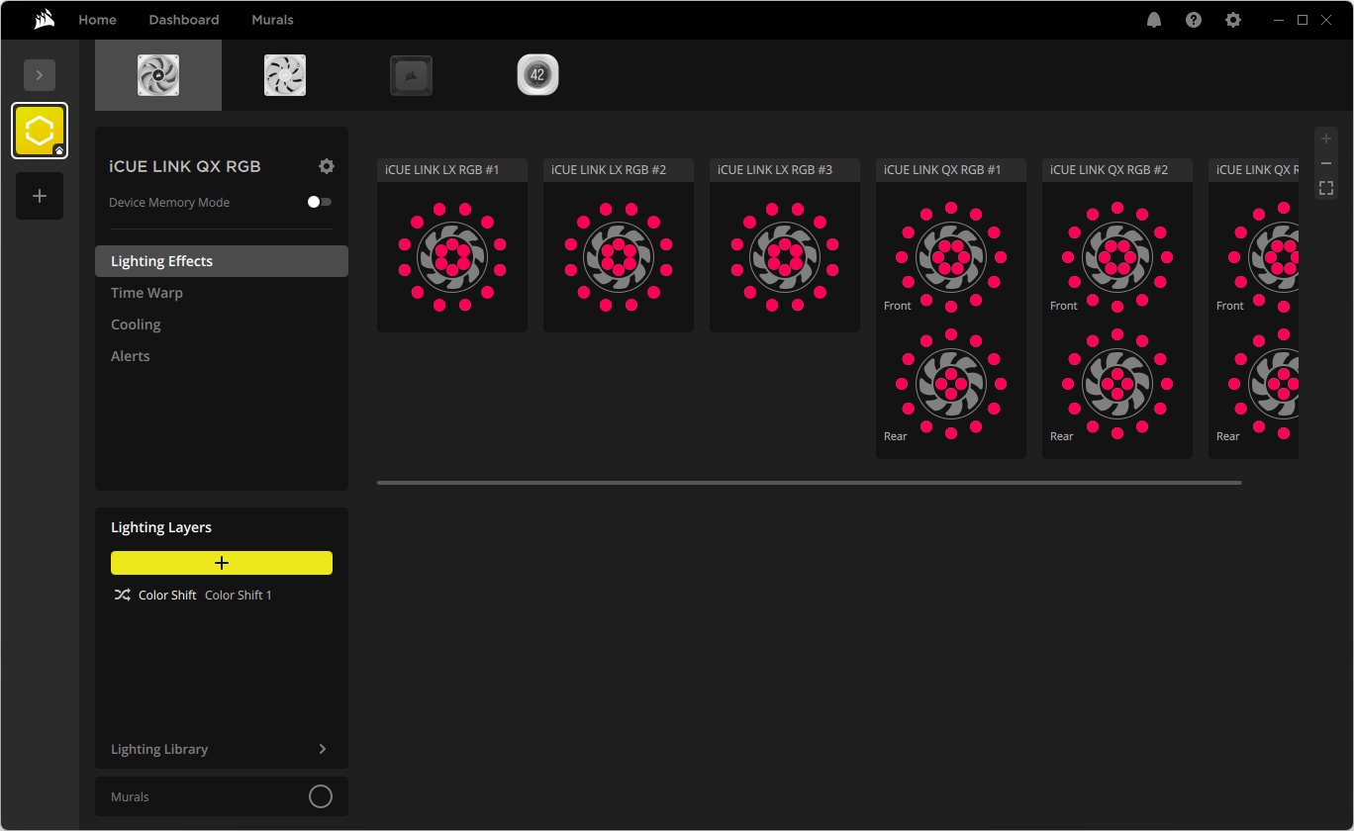
Task: Open the notifications bell icon
Action: (1154, 20)
